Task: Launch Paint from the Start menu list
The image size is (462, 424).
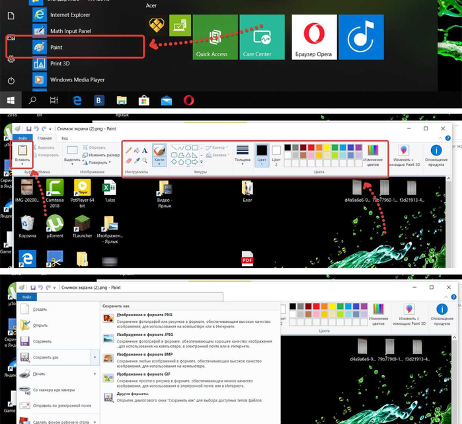Action: coord(56,47)
